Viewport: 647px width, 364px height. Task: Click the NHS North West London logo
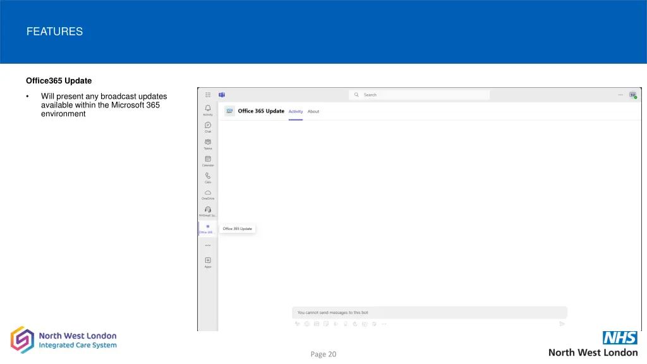pos(593,344)
